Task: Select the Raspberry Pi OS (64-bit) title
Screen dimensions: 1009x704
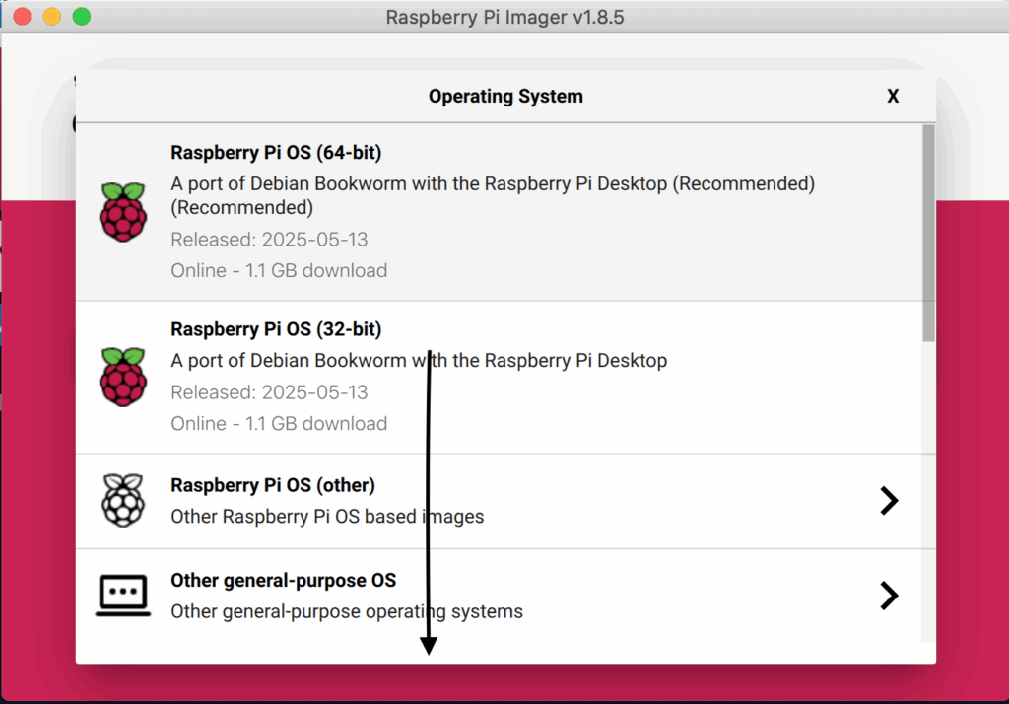Action: pyautogui.click(x=276, y=153)
